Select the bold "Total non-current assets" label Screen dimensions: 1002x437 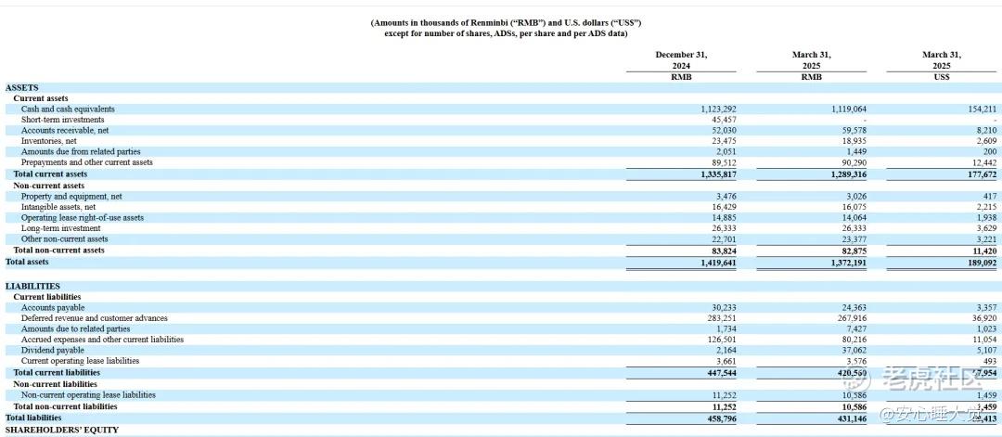58,250
